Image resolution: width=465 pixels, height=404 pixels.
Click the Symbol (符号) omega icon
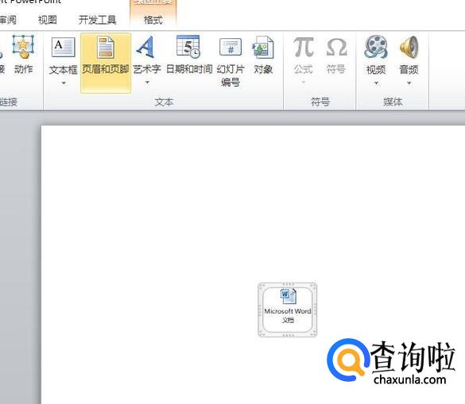[336, 47]
